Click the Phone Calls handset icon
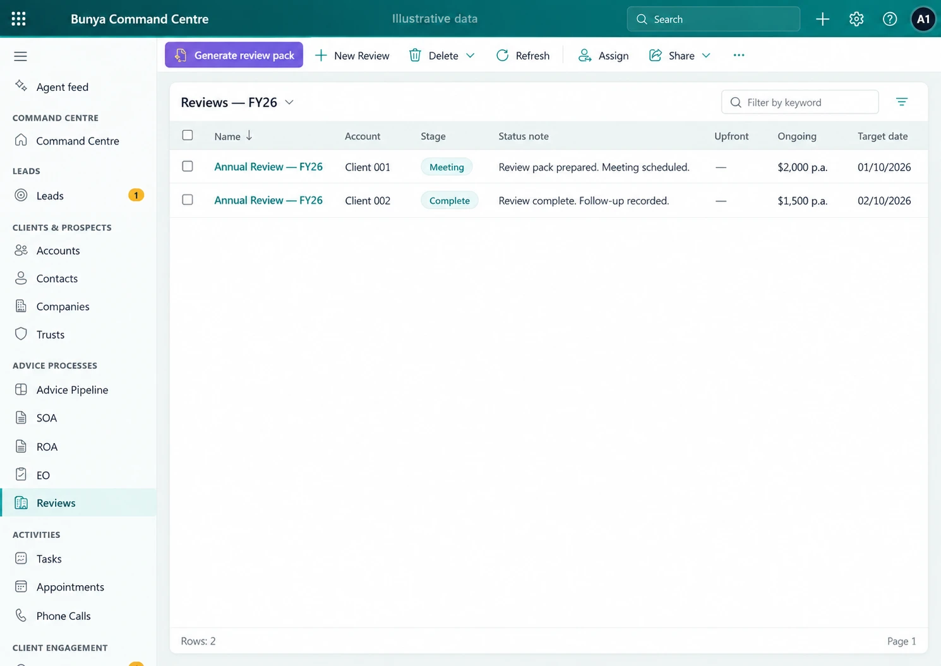This screenshot has height=666, width=941. coord(21,615)
